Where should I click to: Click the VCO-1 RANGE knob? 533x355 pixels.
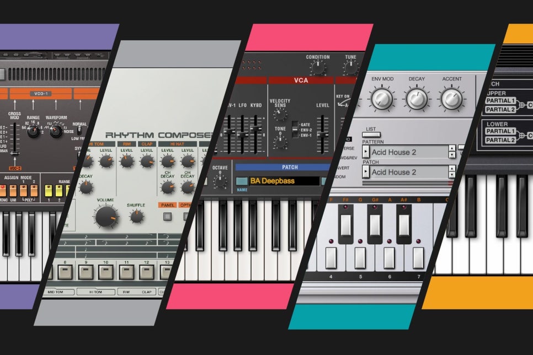(33, 131)
